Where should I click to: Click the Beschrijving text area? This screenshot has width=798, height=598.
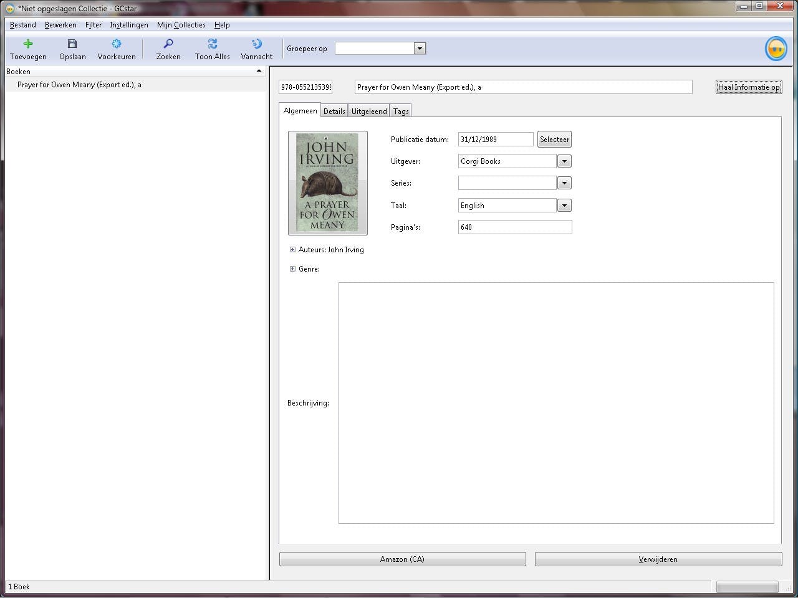pos(556,403)
